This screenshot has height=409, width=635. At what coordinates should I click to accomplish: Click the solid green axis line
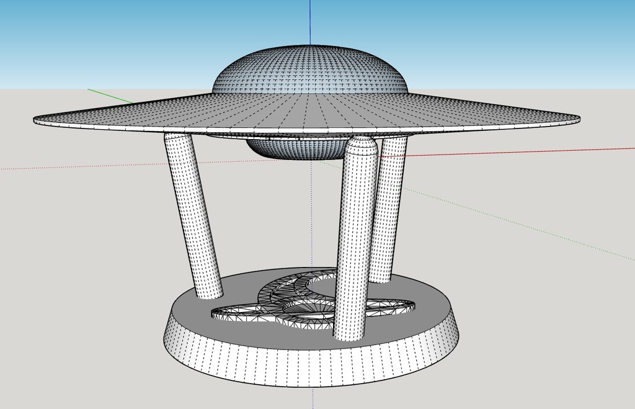pyautogui.click(x=110, y=96)
